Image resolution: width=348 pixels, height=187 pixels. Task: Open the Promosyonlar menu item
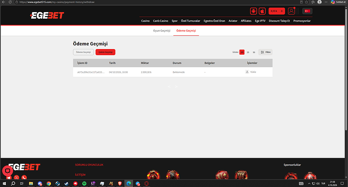[302, 21]
